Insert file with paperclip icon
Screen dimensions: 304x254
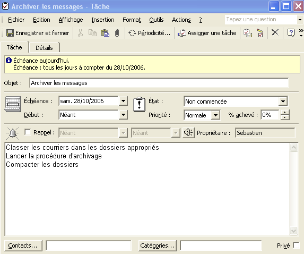[117, 33]
